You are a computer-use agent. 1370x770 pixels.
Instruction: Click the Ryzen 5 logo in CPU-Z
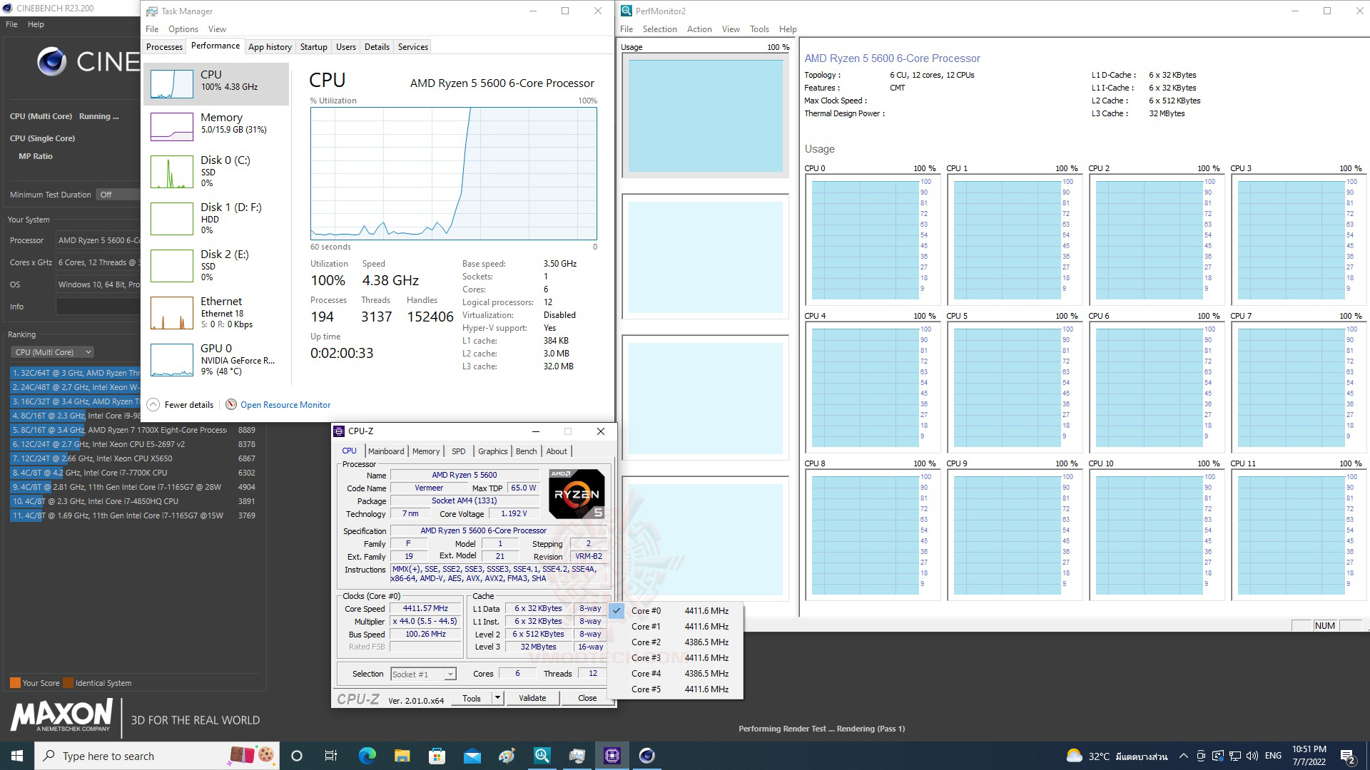click(x=577, y=493)
